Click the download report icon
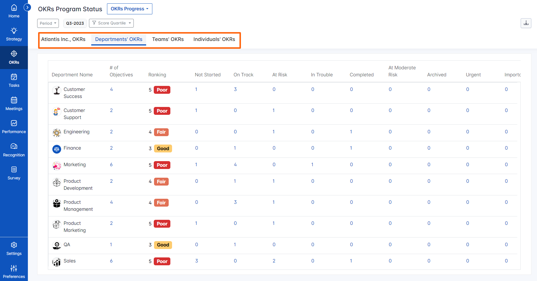 526,23
